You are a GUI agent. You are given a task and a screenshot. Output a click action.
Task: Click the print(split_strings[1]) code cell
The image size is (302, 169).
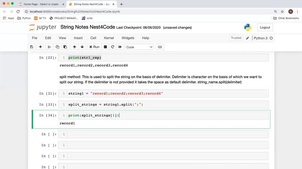pos(163,115)
